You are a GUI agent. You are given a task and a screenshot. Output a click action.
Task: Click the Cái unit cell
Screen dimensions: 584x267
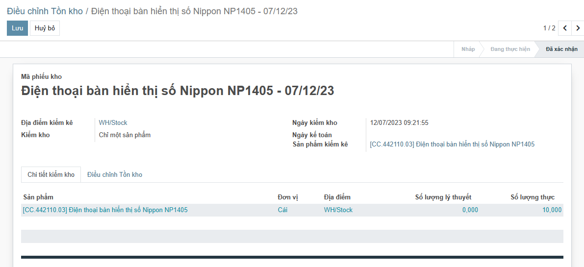click(282, 210)
